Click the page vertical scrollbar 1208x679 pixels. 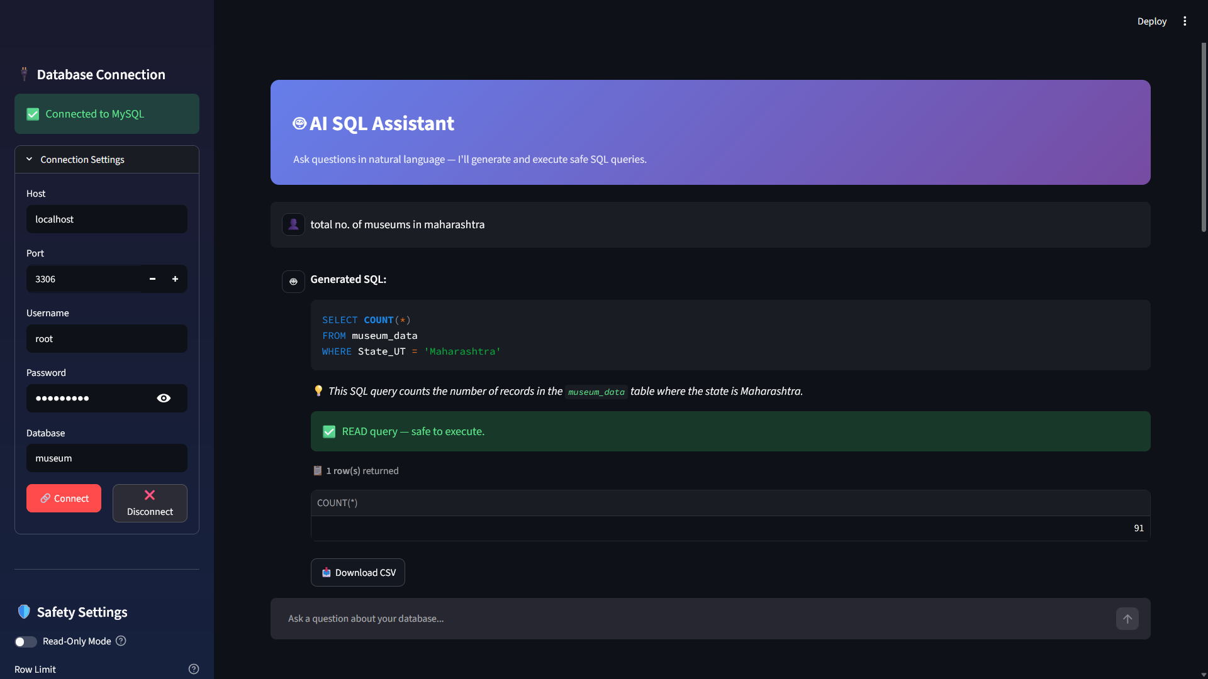(x=1204, y=138)
